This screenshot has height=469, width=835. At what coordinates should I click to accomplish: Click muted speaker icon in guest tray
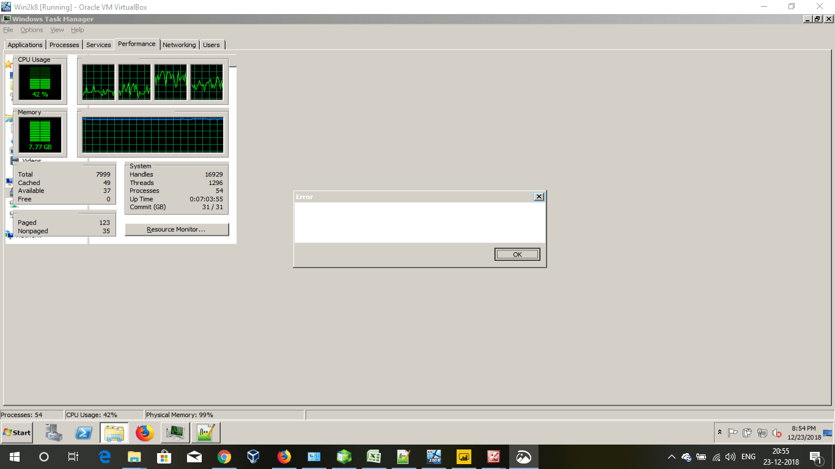pyautogui.click(x=776, y=433)
